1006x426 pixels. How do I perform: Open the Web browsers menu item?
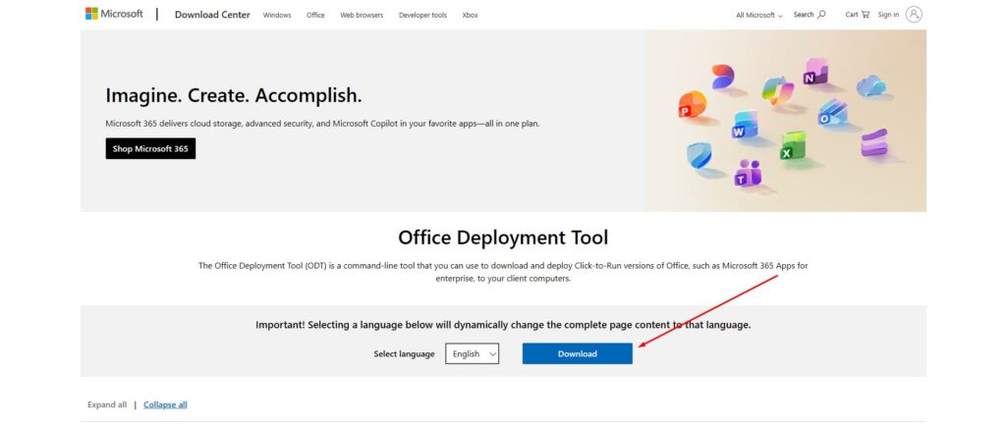pos(362,15)
